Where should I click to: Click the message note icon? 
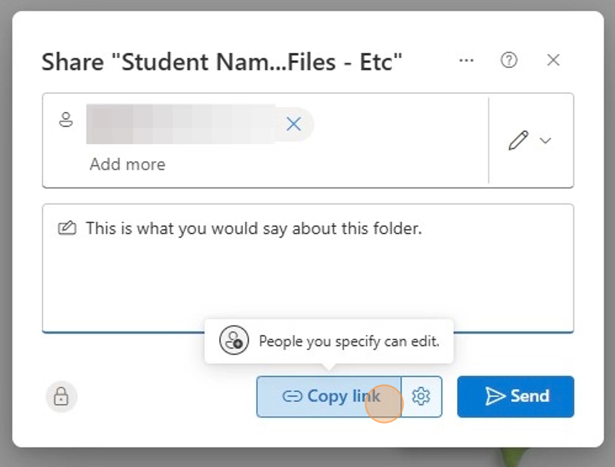pyautogui.click(x=67, y=228)
